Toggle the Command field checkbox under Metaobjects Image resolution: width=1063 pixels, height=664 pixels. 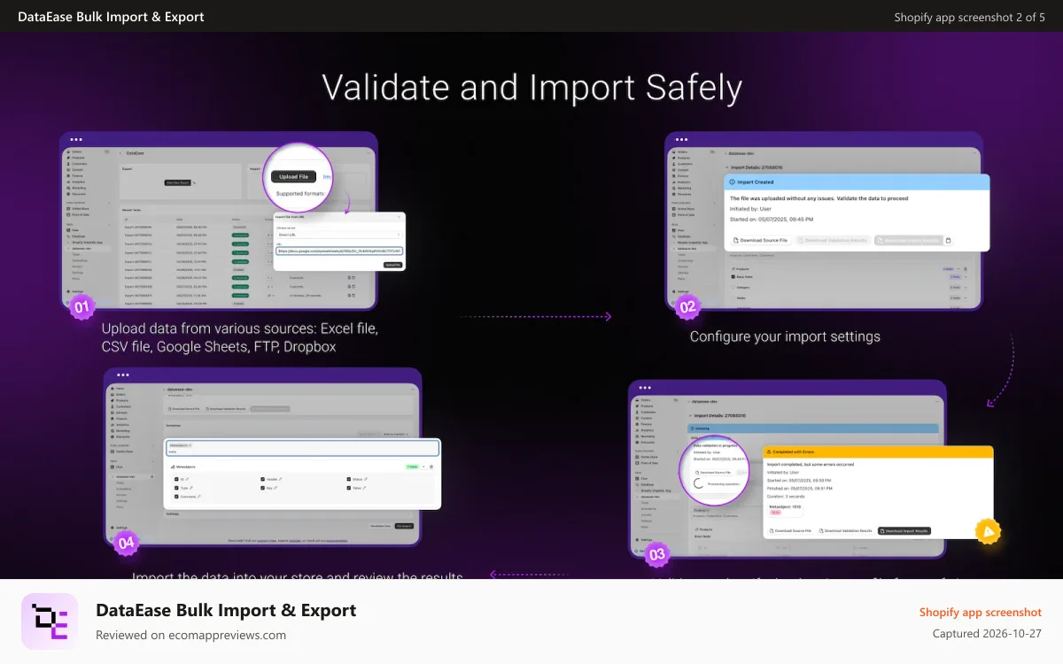click(x=176, y=497)
